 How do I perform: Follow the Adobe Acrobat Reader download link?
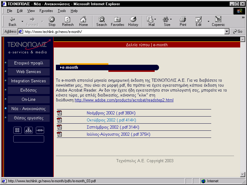click(x=124, y=100)
